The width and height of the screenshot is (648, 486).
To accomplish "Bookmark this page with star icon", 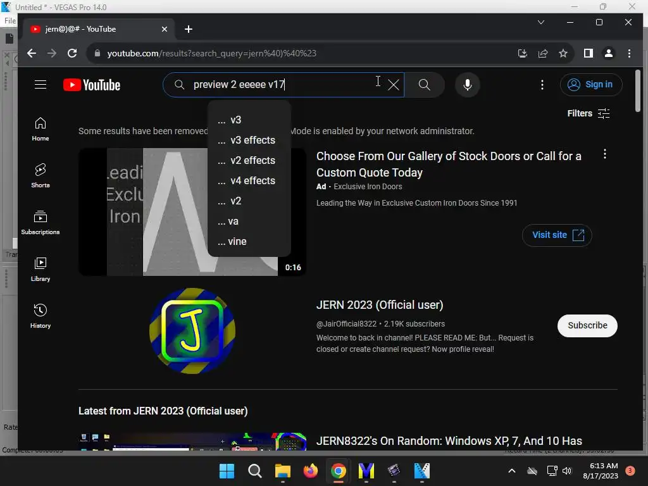I will (x=563, y=53).
